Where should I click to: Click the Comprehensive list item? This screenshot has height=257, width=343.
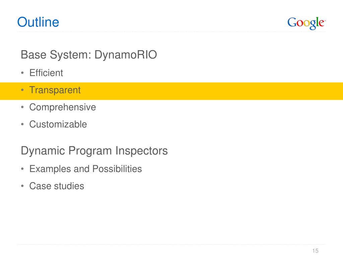(63, 107)
